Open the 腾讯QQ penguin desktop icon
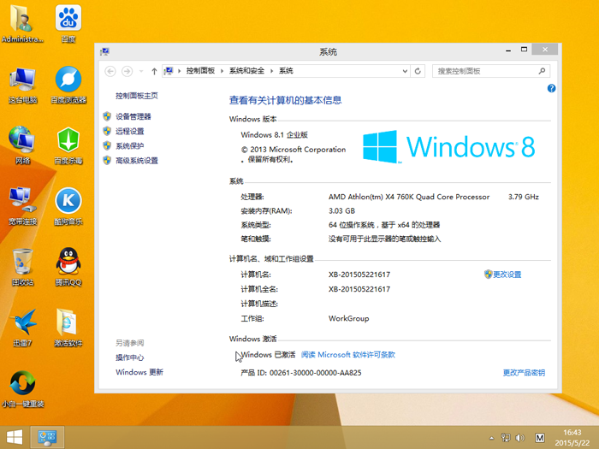Screen dimensions: 599x449 (68, 267)
